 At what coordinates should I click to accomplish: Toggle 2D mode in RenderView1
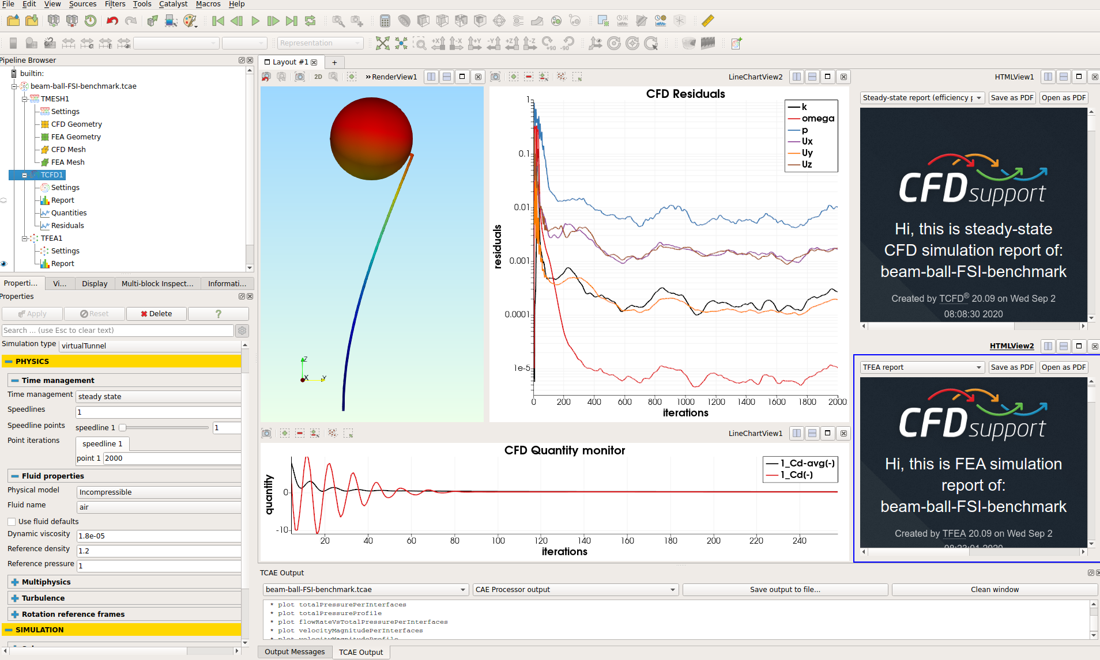pyautogui.click(x=318, y=77)
